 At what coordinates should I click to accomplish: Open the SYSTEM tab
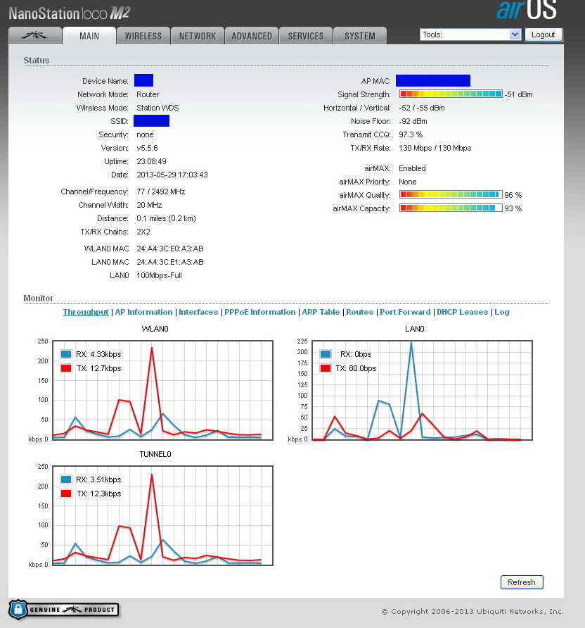point(360,36)
